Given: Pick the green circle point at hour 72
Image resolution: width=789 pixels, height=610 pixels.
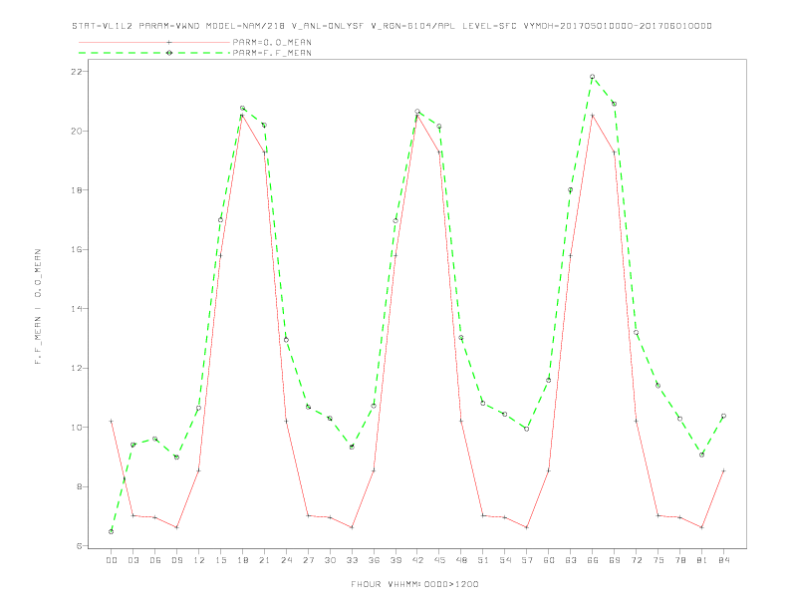Looking at the screenshot, I should pos(636,333).
